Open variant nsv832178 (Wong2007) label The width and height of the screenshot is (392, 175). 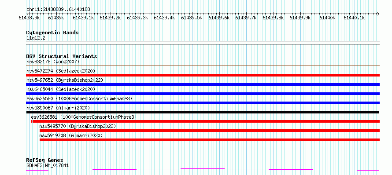53,62
